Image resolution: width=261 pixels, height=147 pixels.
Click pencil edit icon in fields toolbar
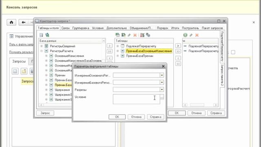click(191, 35)
